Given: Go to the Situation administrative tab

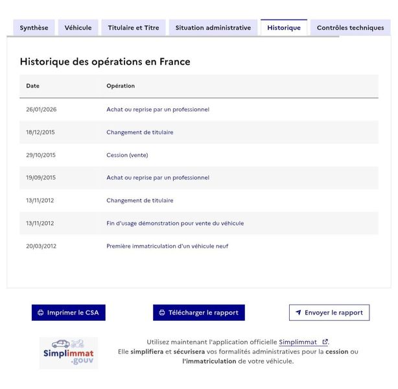Looking at the screenshot, I should [x=213, y=28].
